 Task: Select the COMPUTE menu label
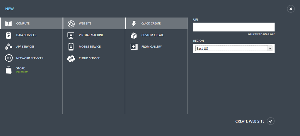coord(23,23)
